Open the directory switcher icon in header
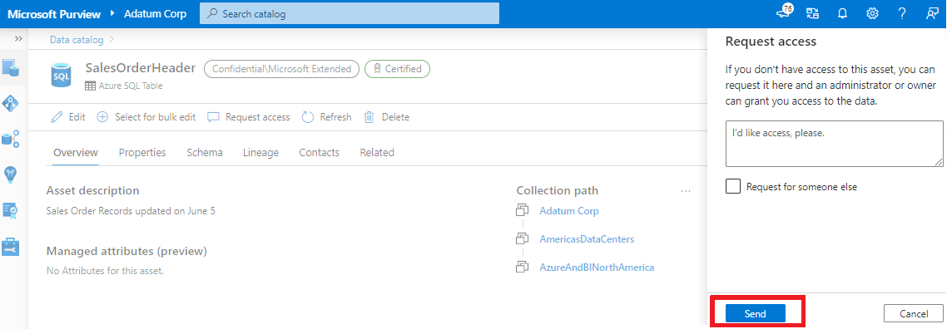The width and height of the screenshot is (947, 329). click(812, 14)
